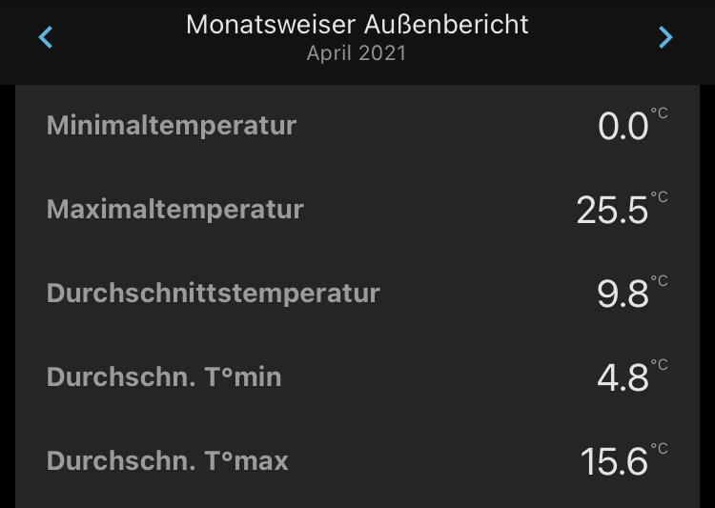The image size is (715, 508).
Task: Tap the Monatsweiser Außenbericht title
Action: pos(357,25)
